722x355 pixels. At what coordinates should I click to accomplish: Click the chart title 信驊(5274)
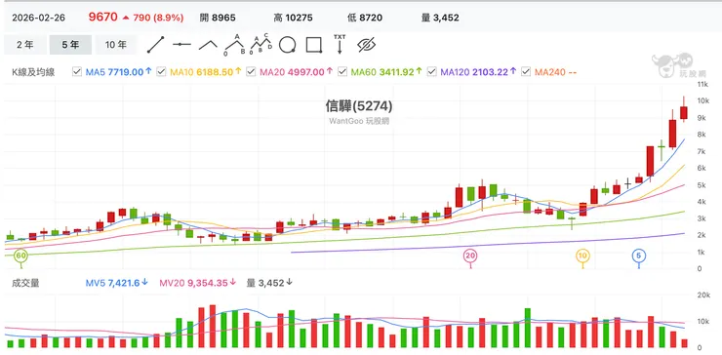pos(359,106)
